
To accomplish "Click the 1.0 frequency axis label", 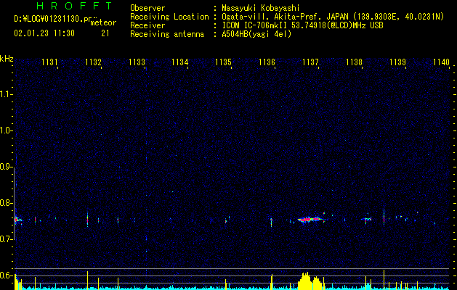I will [7, 130].
